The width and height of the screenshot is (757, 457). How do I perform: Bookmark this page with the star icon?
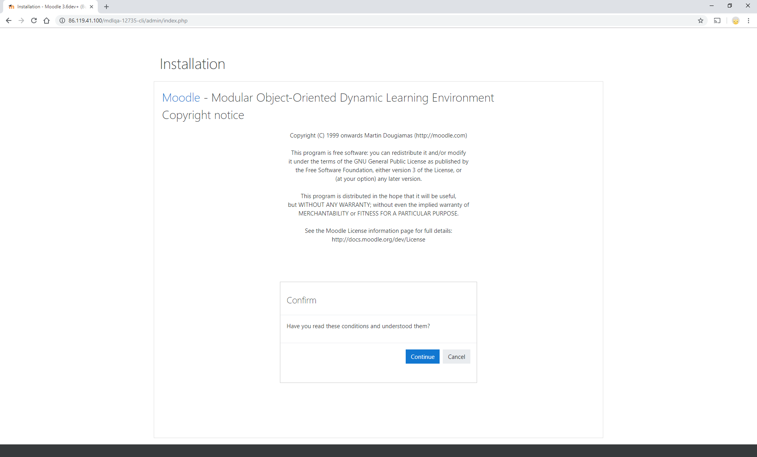coord(701,20)
